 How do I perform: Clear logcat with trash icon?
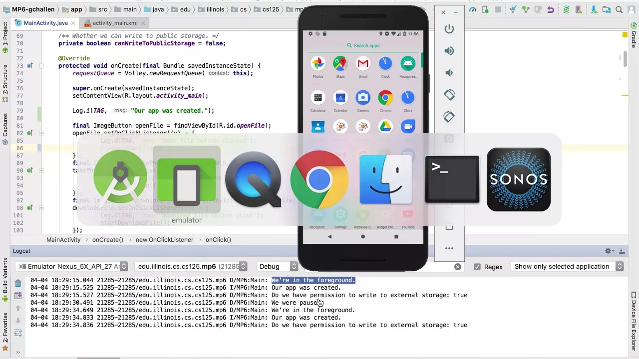(x=18, y=283)
